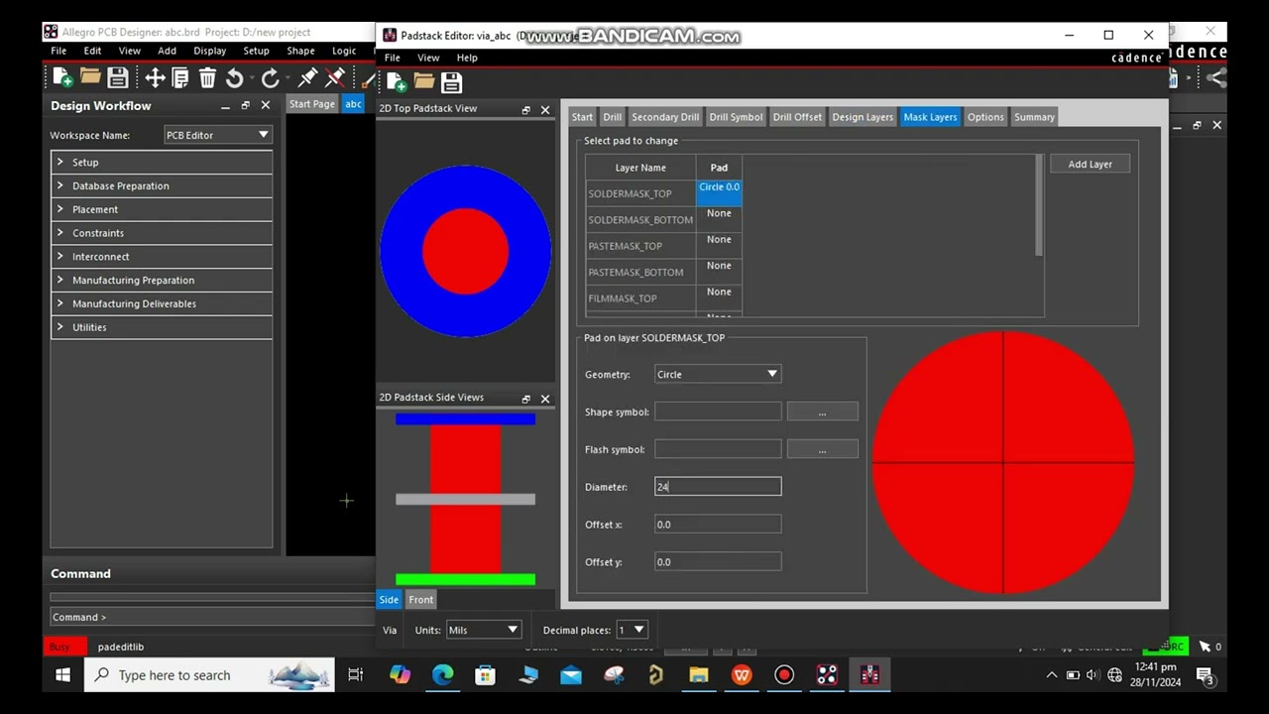
Task: Click the Unfix crossed pin icon
Action: [x=335, y=77]
